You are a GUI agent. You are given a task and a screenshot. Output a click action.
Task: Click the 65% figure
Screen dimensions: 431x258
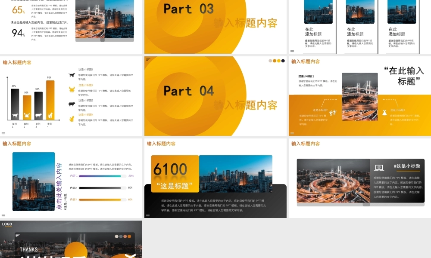19,10
